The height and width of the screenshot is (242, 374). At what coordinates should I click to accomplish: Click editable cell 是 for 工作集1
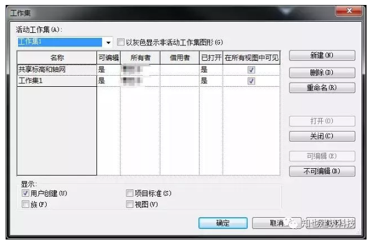[x=108, y=81]
